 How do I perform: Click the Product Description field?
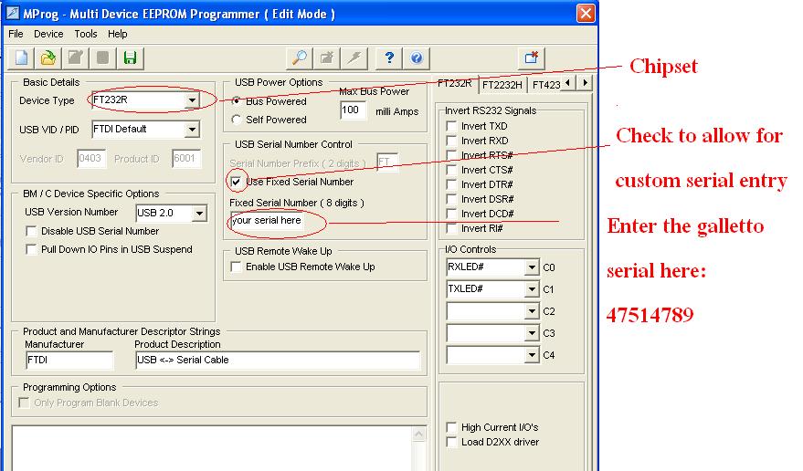point(278,360)
